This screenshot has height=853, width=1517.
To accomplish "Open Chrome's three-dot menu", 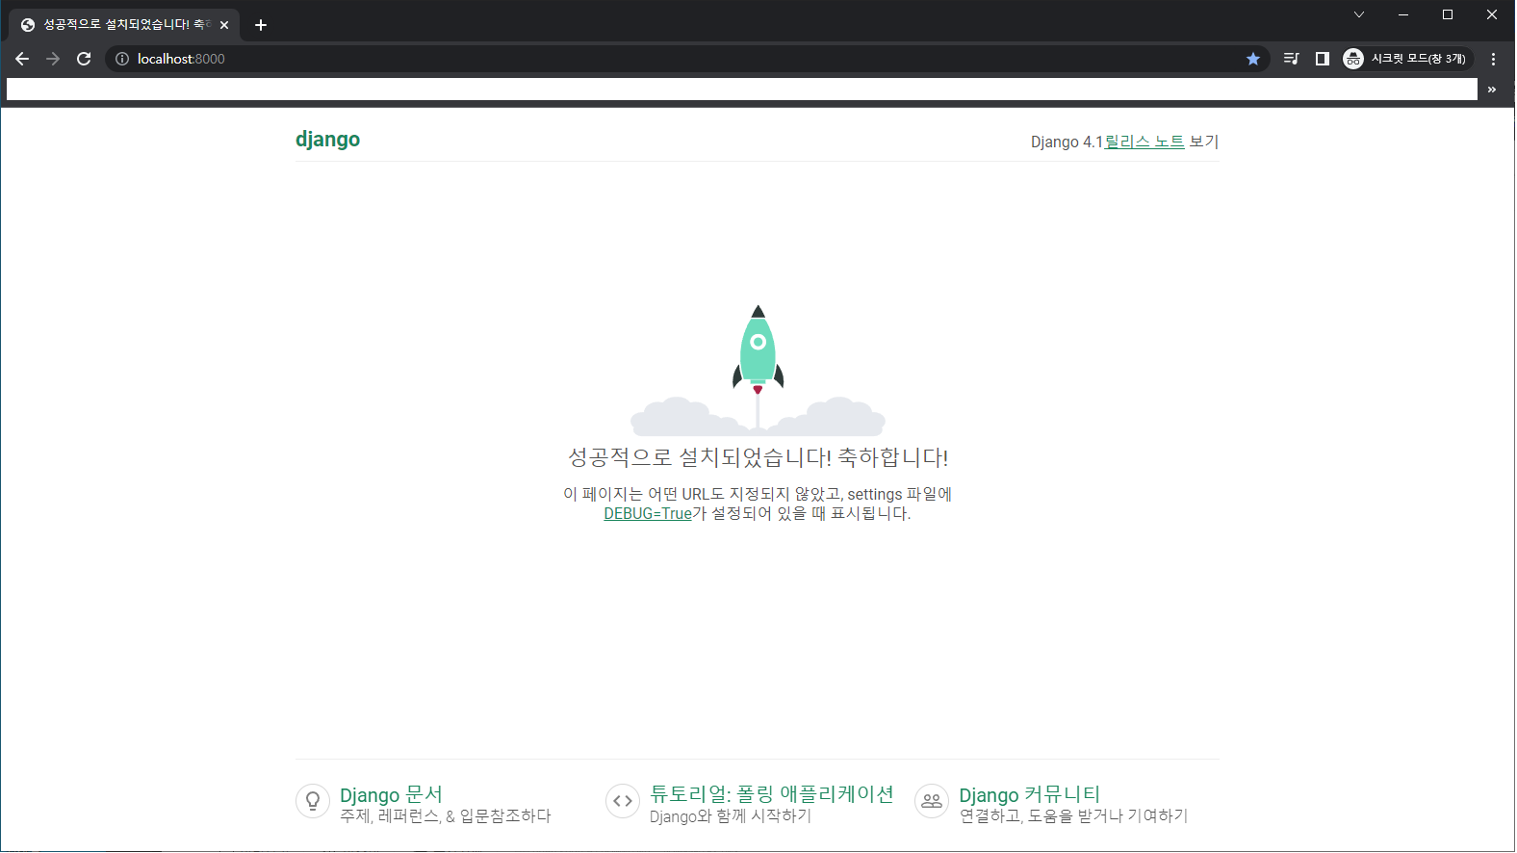I will pos(1494,59).
